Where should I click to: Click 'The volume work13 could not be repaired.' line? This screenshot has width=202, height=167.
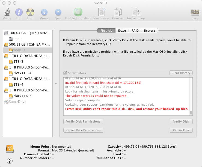coord(96,96)
